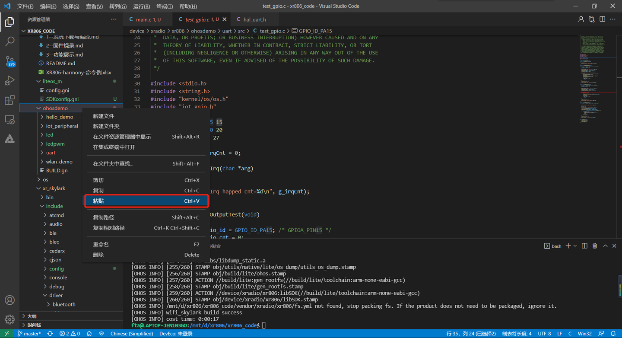The height and width of the screenshot is (338, 622).
Task: Open the Extensions view
Action: (10, 100)
